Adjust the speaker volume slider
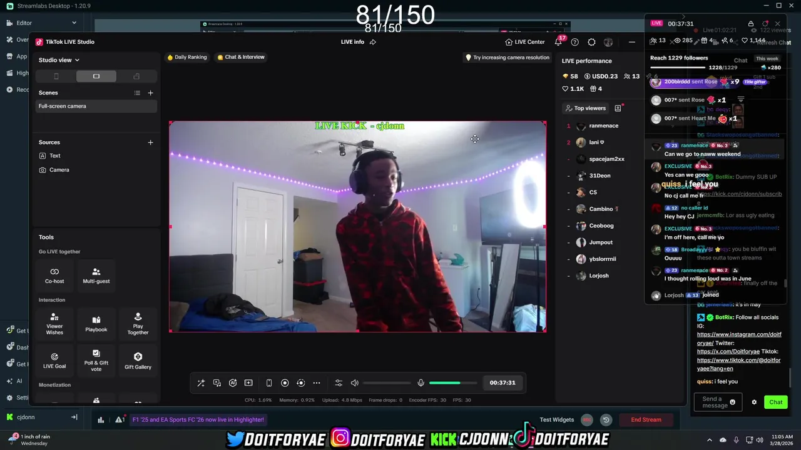The height and width of the screenshot is (450, 801). (x=387, y=382)
